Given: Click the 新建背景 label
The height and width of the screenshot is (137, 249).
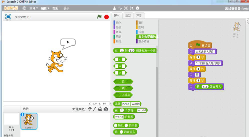Looking at the screenshot, I should (8, 136).
